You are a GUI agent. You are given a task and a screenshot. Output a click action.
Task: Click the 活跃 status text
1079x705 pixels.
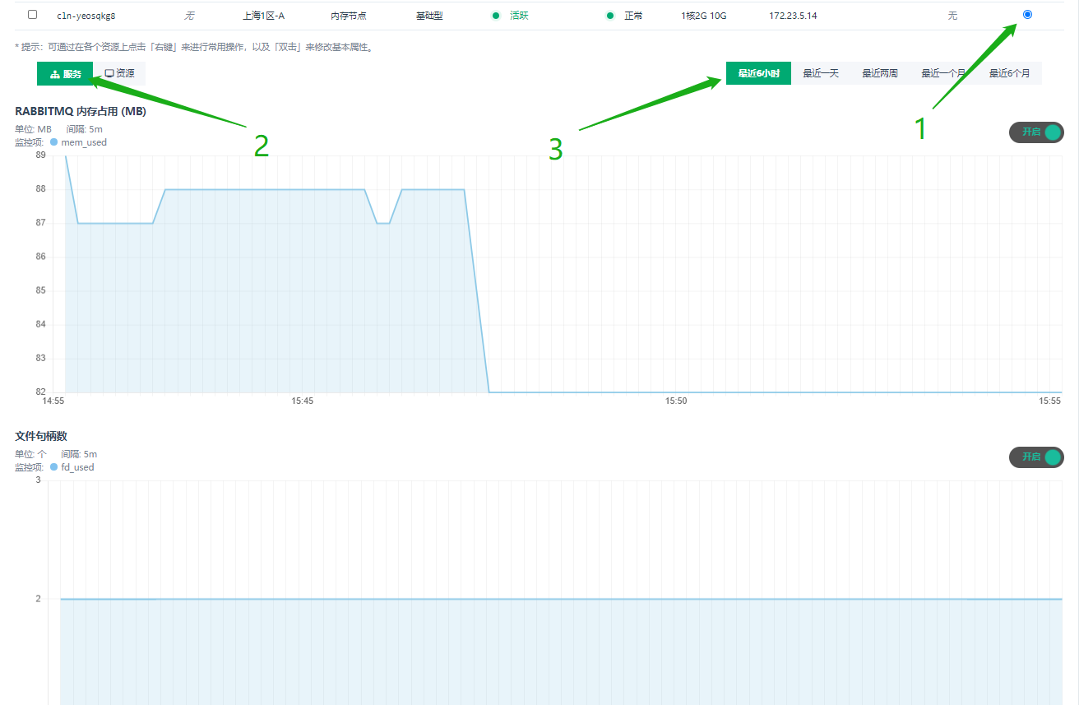(519, 16)
